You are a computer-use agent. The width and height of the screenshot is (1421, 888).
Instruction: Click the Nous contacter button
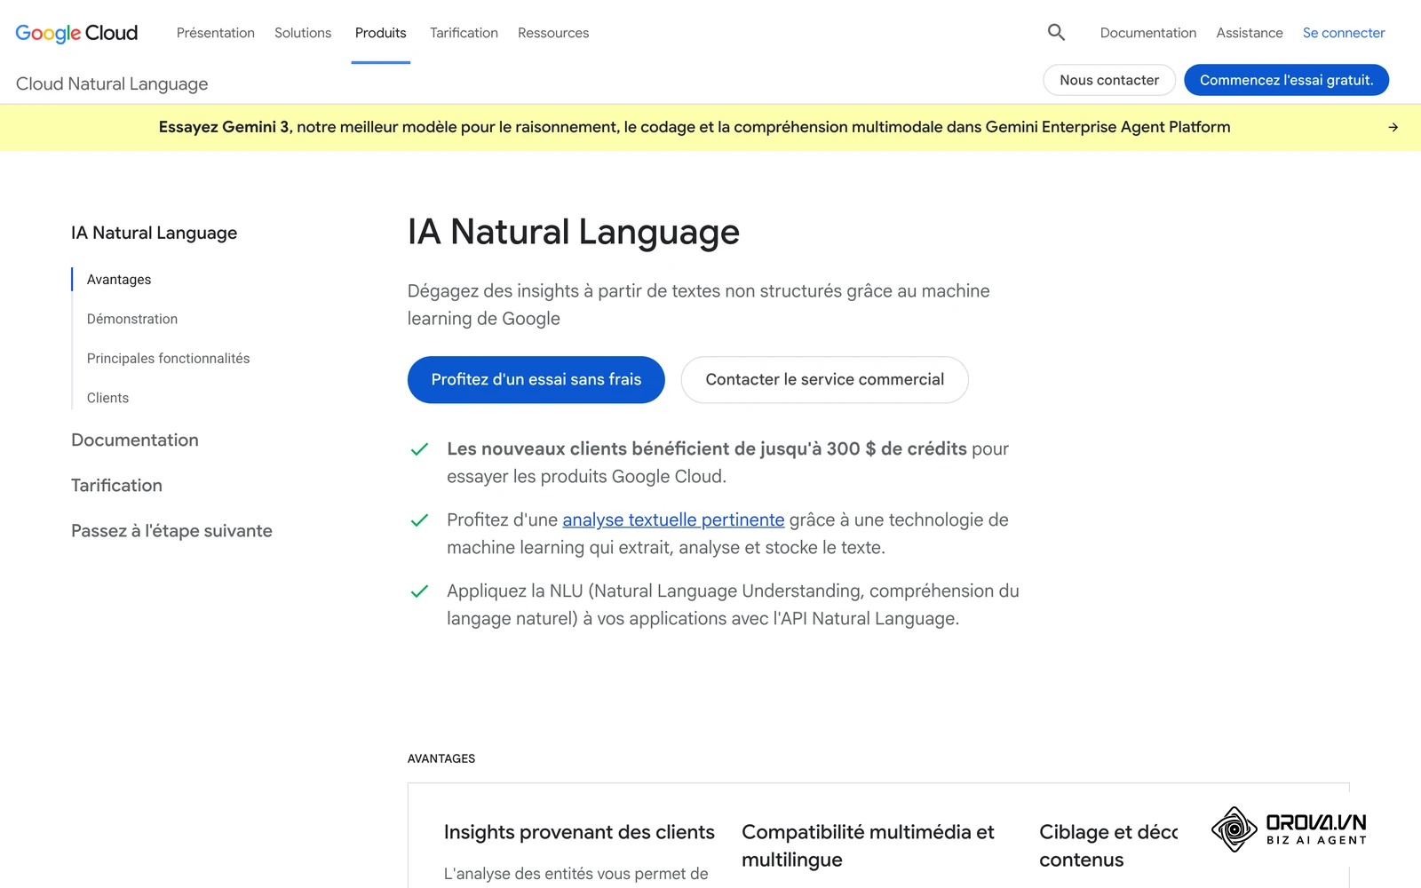point(1109,80)
